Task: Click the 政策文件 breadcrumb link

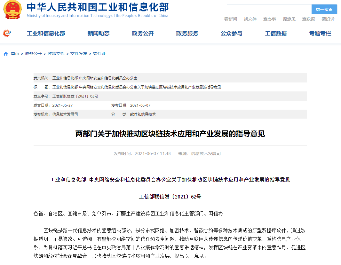Action: click(x=56, y=54)
